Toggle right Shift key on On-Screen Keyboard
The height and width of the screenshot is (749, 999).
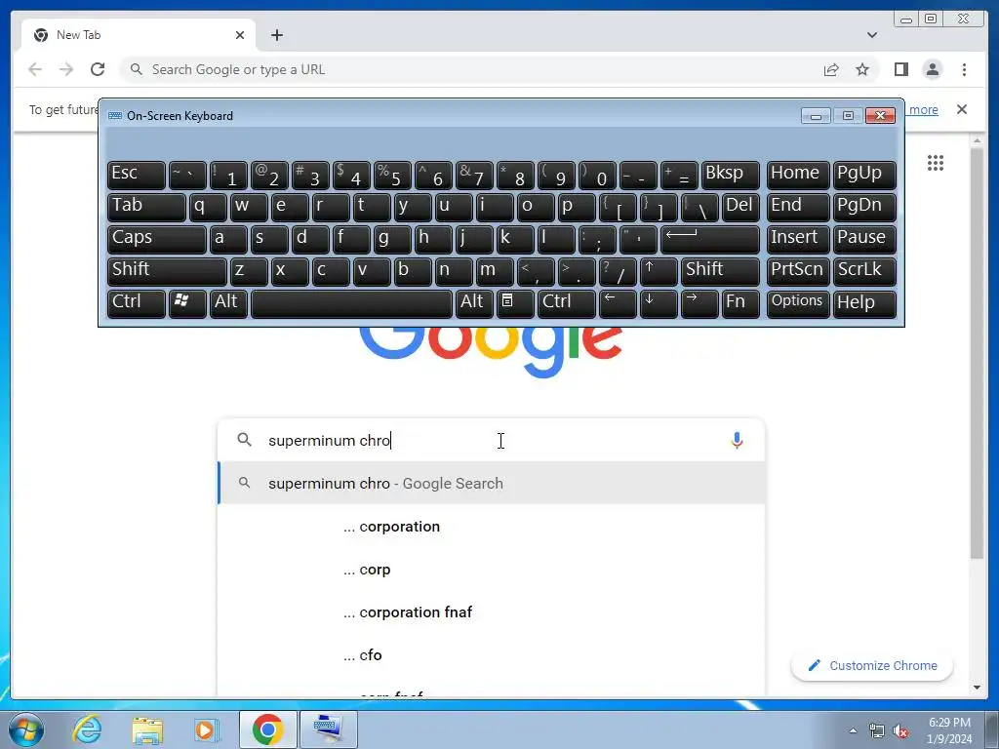[720, 271]
